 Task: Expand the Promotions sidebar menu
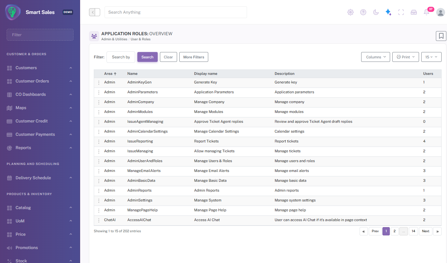40,248
